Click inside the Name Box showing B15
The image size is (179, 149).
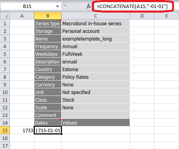(27, 6)
